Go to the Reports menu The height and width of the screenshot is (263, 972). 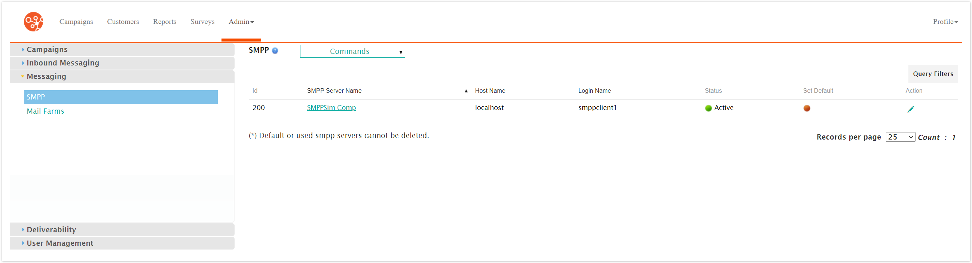(165, 22)
